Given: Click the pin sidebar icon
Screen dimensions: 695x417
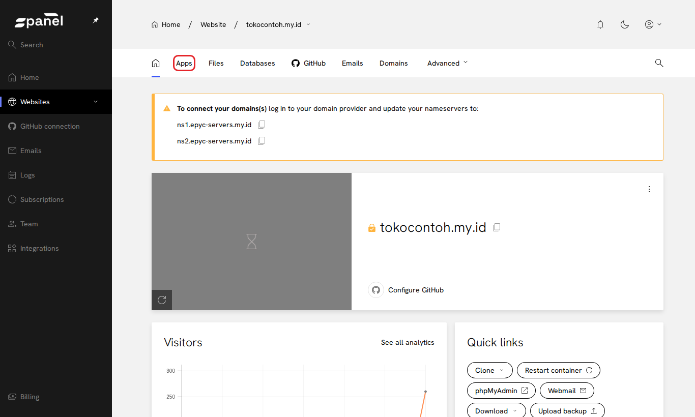Looking at the screenshot, I should (x=96, y=21).
